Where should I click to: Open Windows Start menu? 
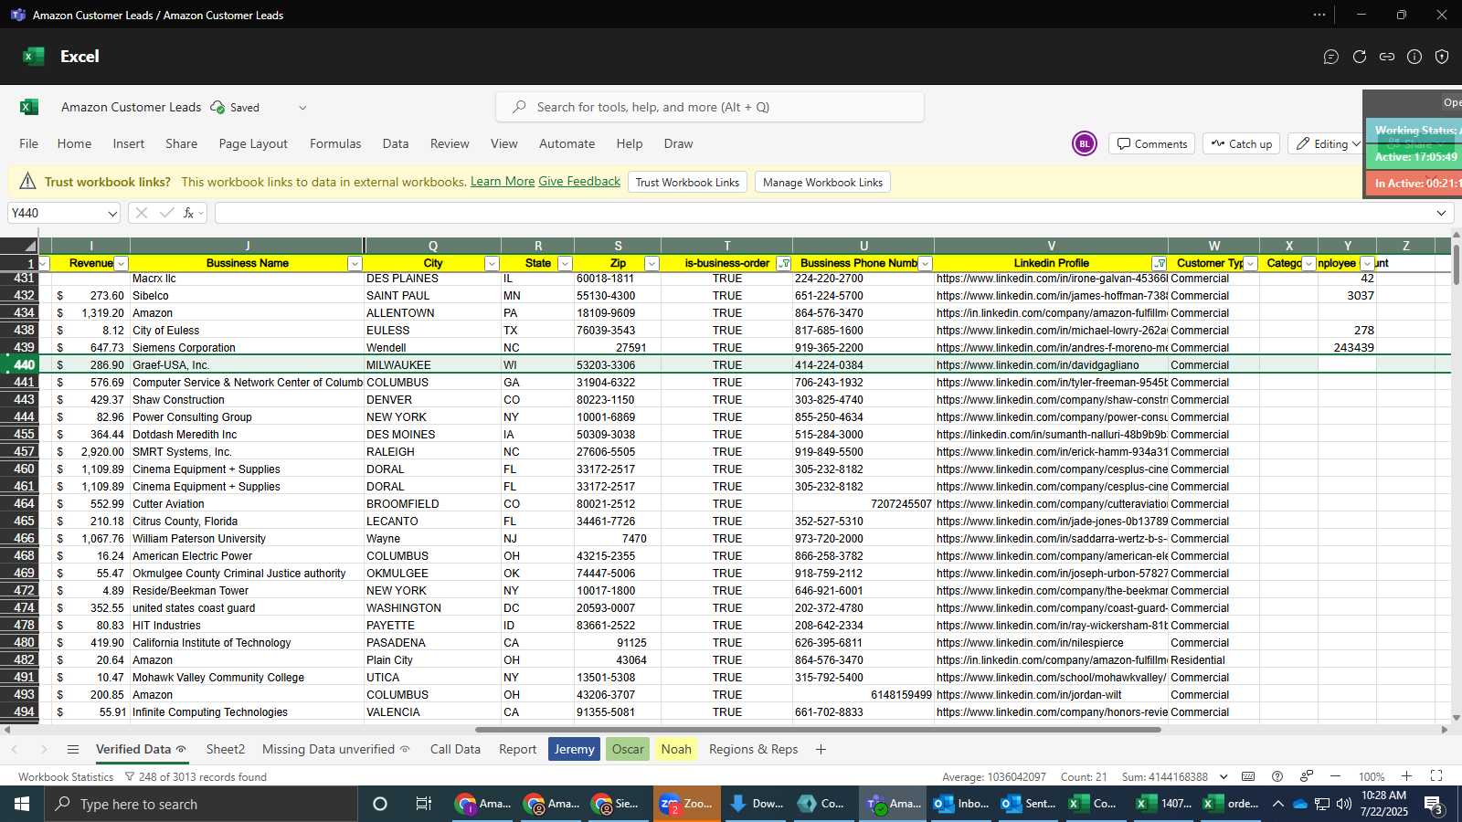point(22,804)
